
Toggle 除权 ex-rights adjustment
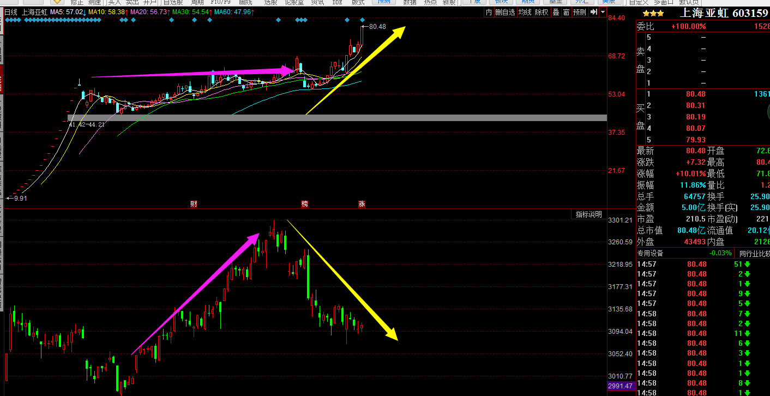click(x=542, y=12)
